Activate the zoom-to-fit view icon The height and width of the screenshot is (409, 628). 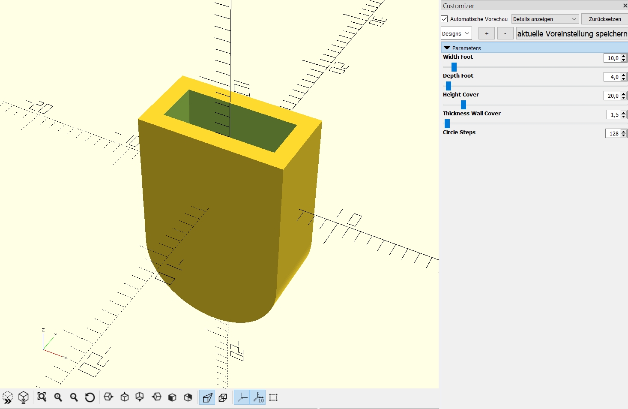[x=42, y=397]
